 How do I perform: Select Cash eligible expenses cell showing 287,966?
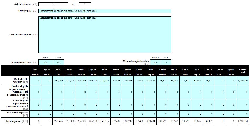point(58,81)
